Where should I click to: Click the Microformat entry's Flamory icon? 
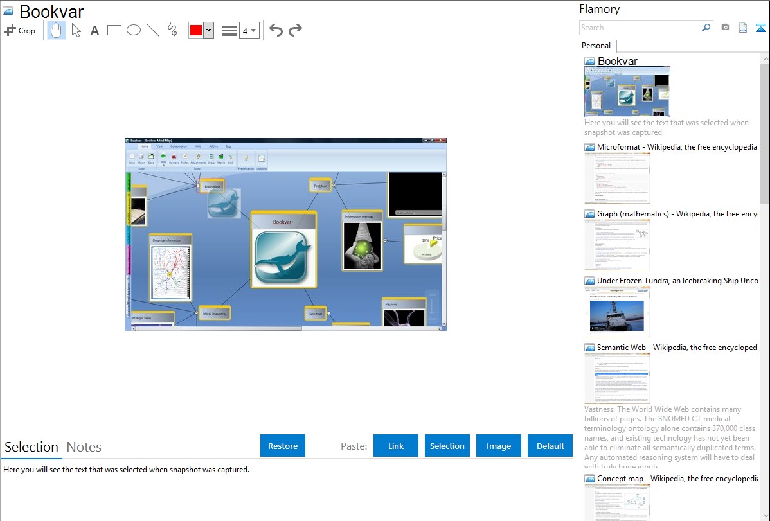(x=590, y=147)
